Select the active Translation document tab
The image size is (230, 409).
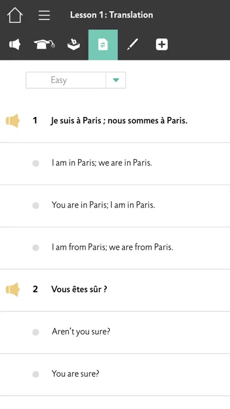click(x=103, y=45)
